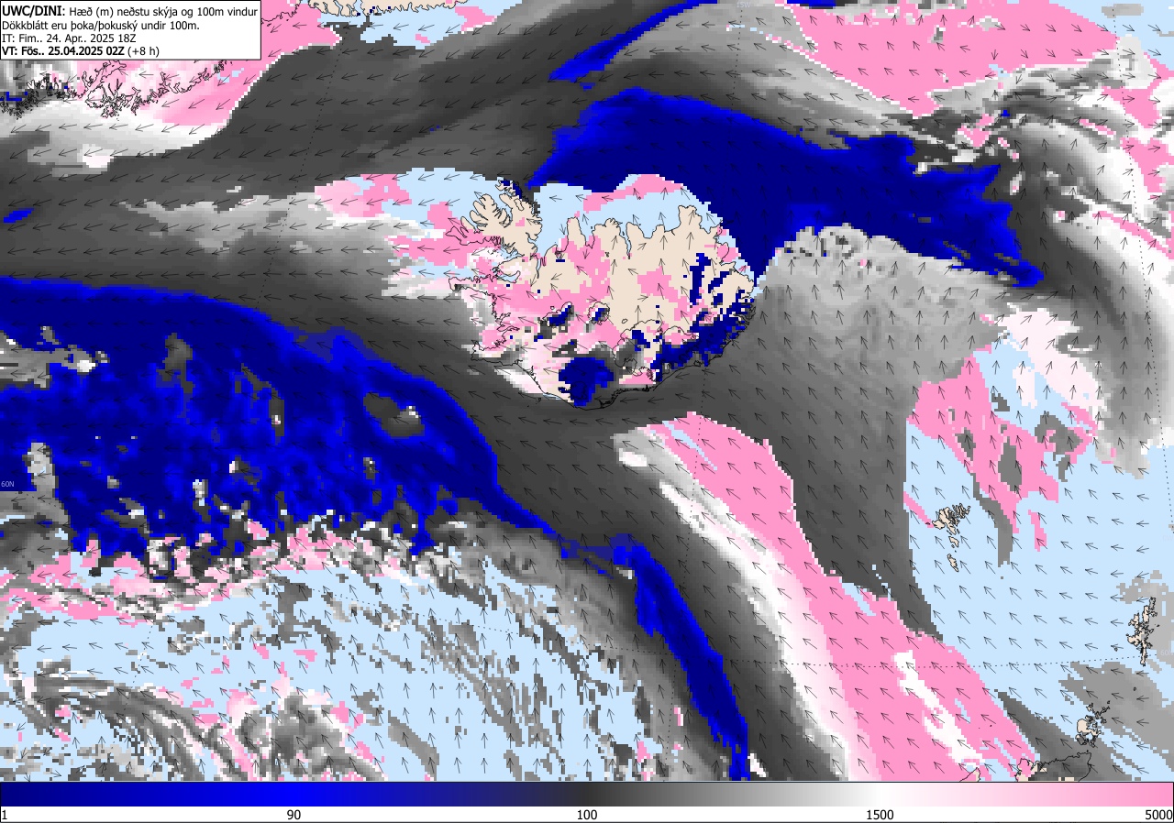Click the '1' label on the color scale
Screen dimensions: 1174x823
5,815
